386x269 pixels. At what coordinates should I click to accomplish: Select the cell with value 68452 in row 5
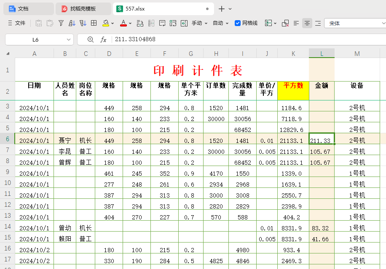[242, 128]
